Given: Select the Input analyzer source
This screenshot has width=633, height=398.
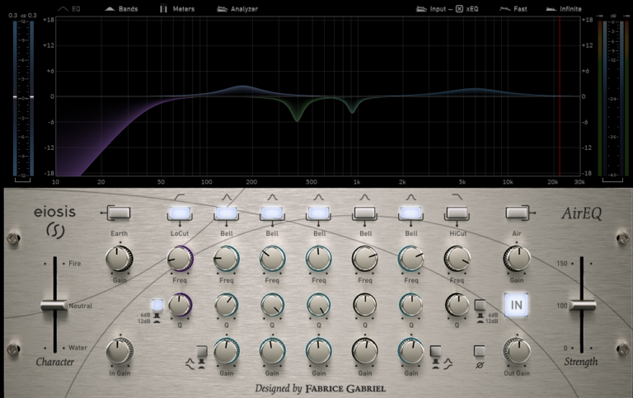Looking at the screenshot, I should (431, 8).
